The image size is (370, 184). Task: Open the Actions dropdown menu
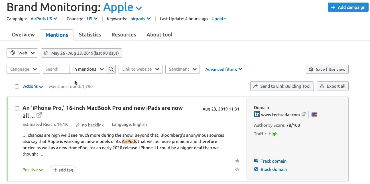pyautogui.click(x=33, y=86)
